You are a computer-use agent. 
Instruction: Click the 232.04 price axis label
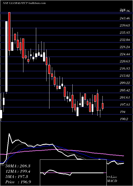[x=125, y=40]
